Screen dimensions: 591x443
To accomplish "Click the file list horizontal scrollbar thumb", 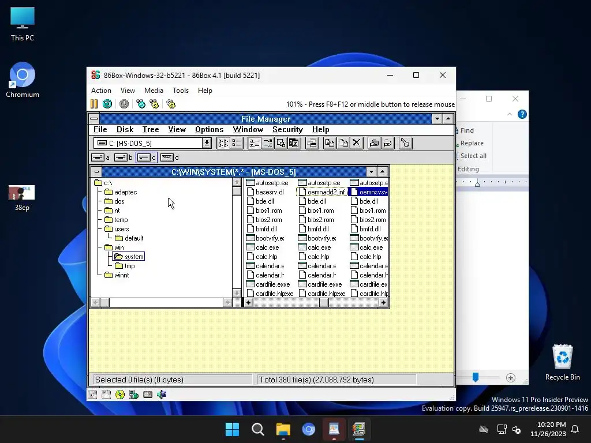I will (x=324, y=302).
